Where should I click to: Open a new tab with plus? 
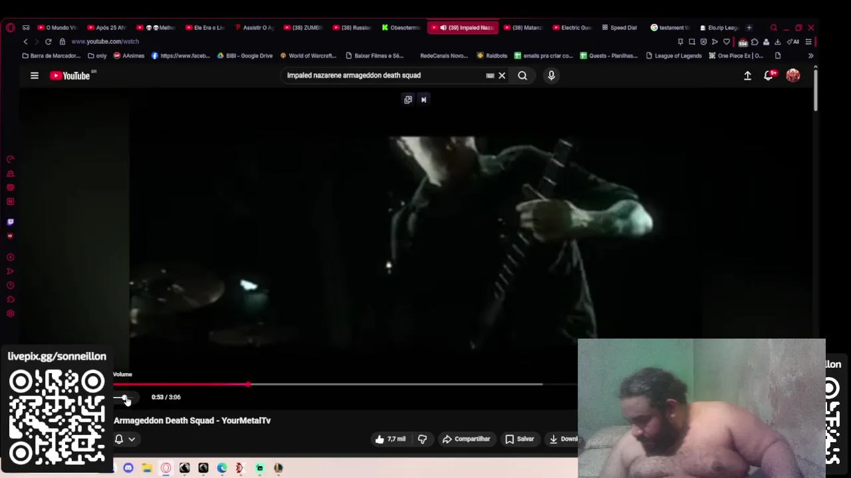749,27
